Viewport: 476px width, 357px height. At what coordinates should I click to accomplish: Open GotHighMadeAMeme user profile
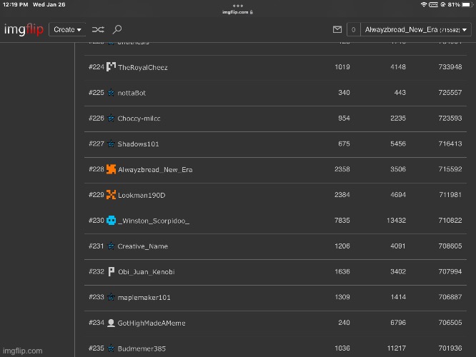click(152, 323)
